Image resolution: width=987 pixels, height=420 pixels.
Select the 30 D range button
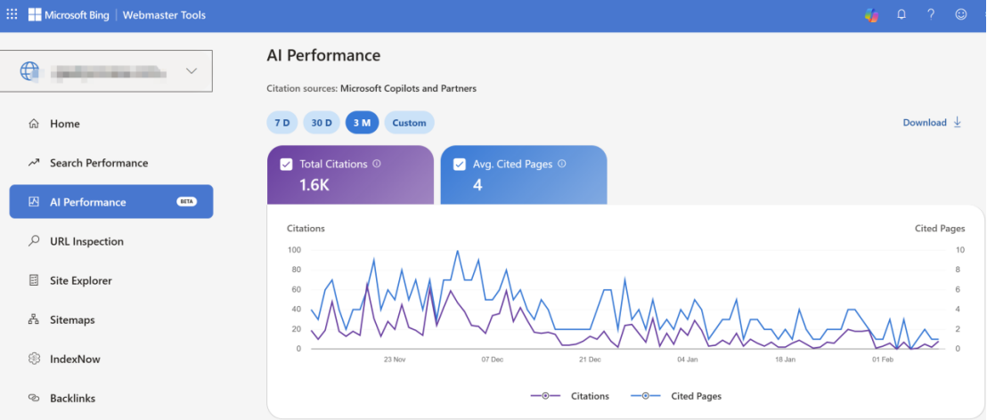(x=322, y=123)
